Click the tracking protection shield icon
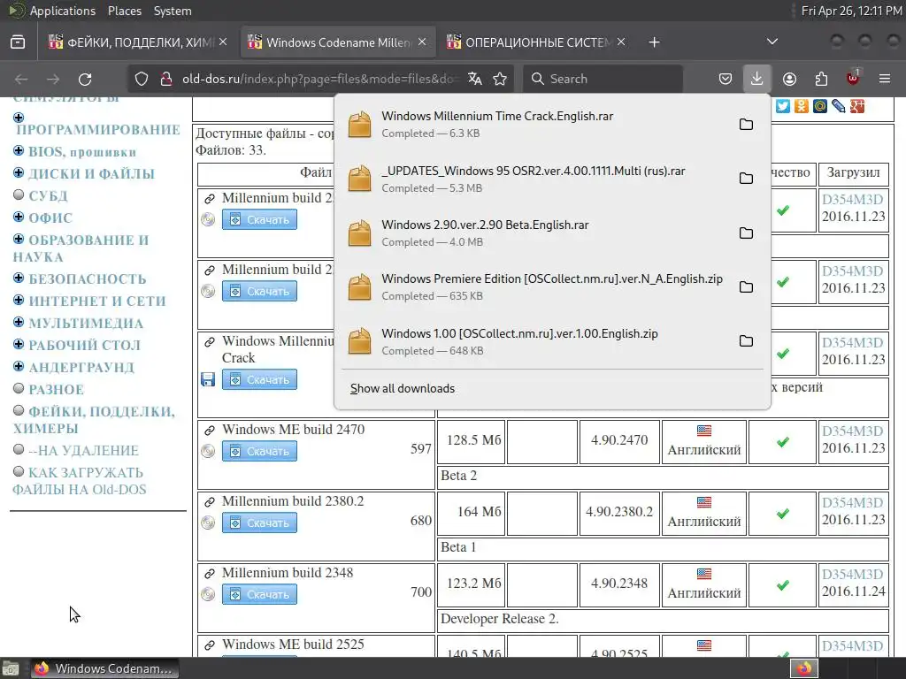Viewport: 906px width, 679px height. pyautogui.click(x=141, y=79)
